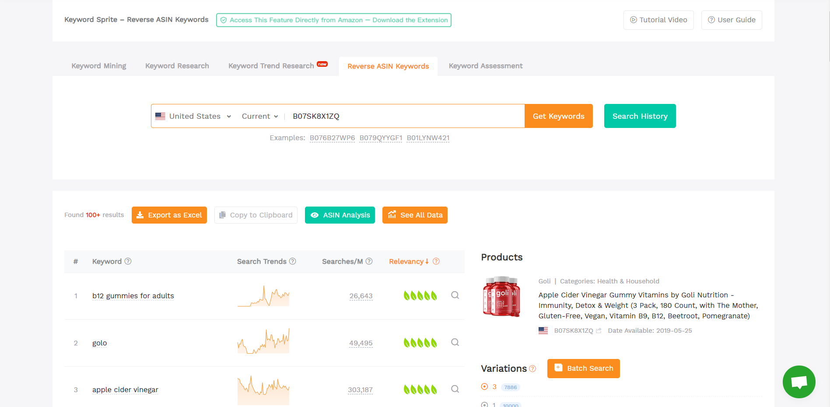Viewport: 830px width, 407px height.
Task: Click the Goli brand name
Action: pyautogui.click(x=544, y=281)
